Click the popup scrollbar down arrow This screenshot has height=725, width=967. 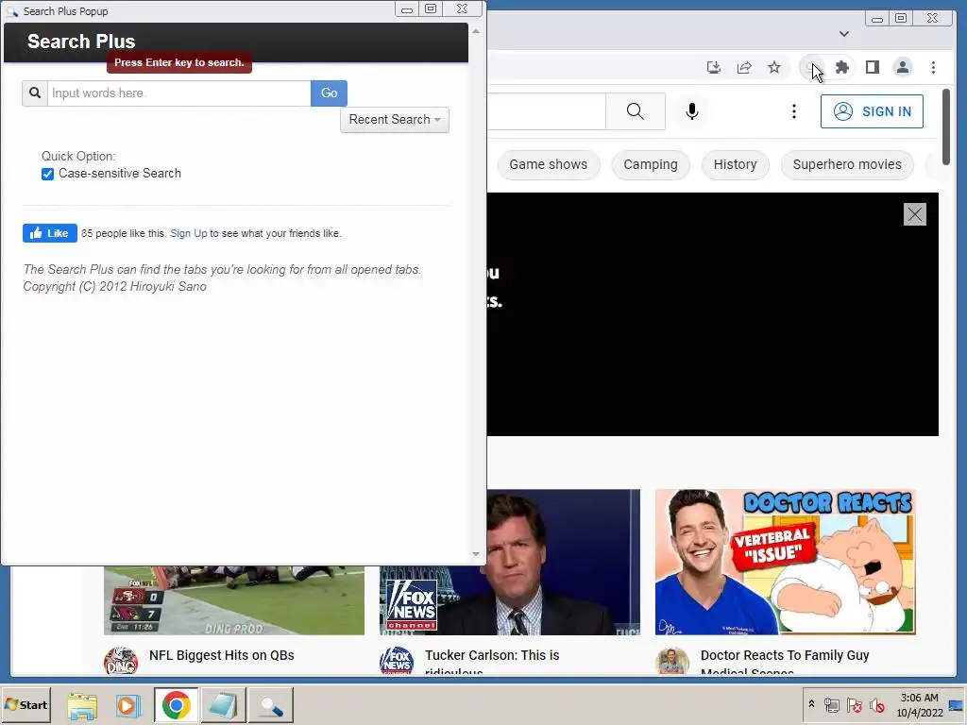476,554
